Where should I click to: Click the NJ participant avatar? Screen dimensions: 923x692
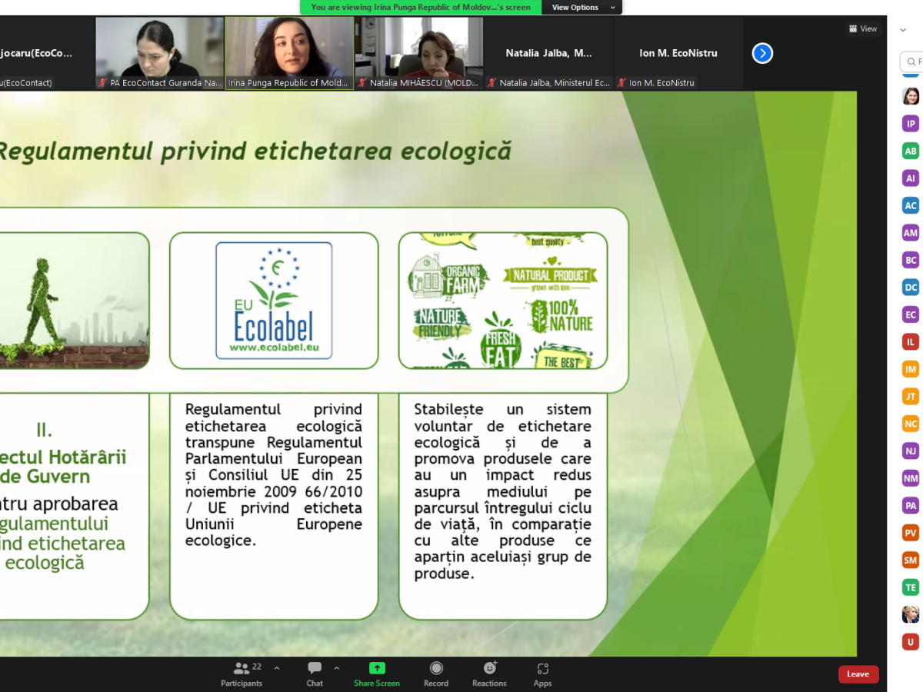(911, 451)
